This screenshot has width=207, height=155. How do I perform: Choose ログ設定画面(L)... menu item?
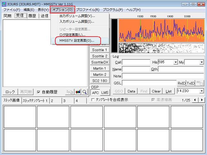tap(80, 35)
